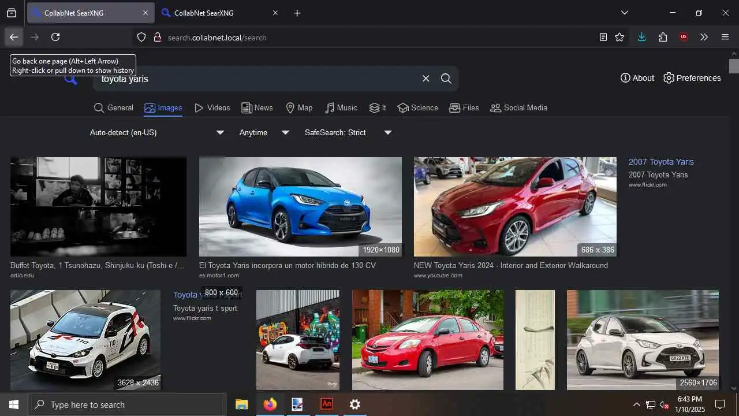Show hidden system tray icons
Image resolution: width=739 pixels, height=416 pixels.
636,404
